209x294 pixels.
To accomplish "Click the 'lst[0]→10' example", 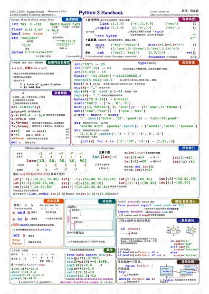I will [x=134, y=157].
